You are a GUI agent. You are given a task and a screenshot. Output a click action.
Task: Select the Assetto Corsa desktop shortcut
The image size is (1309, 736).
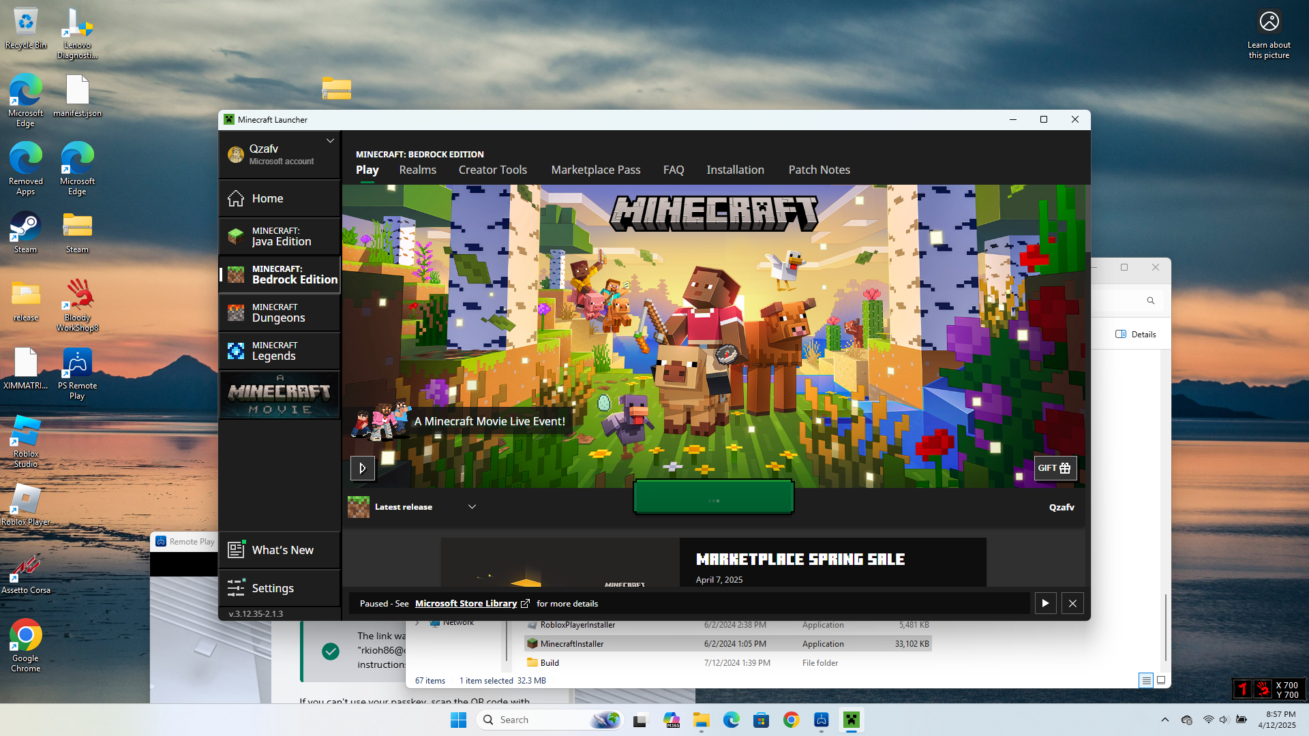tap(26, 574)
